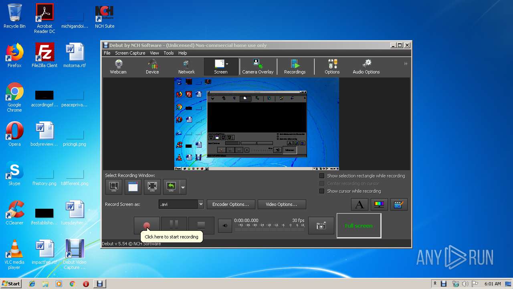513x289 pixels.
Task: Click the screen preview thumbnail
Action: click(x=256, y=124)
